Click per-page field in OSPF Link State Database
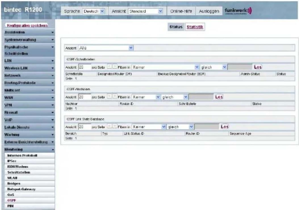Image resolution: width=299 pixels, height=210 pixels. (85, 127)
